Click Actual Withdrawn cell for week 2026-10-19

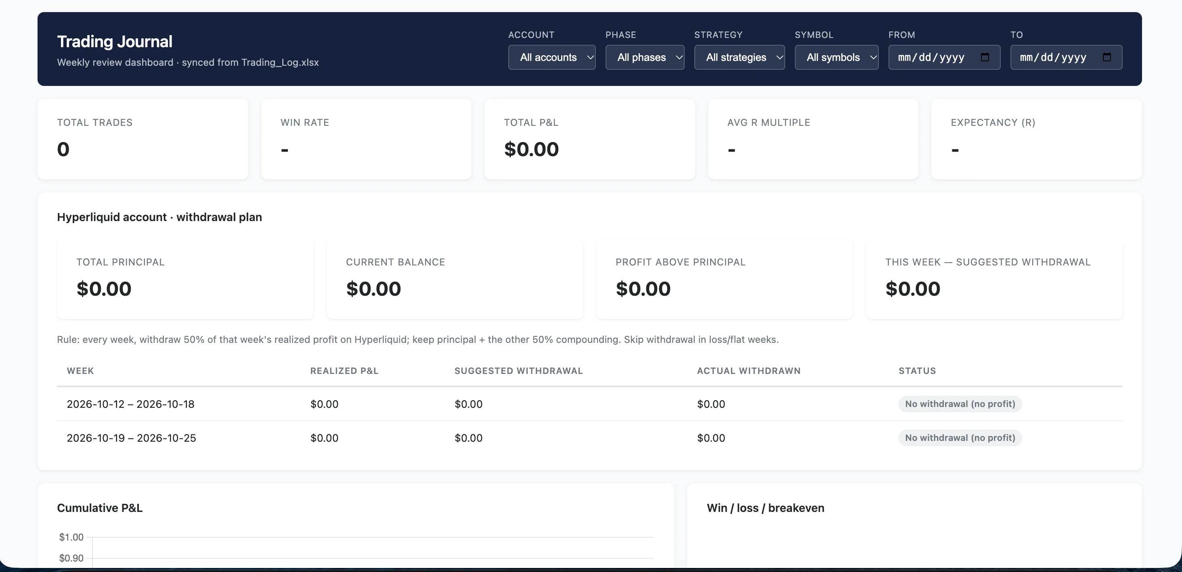(x=711, y=438)
